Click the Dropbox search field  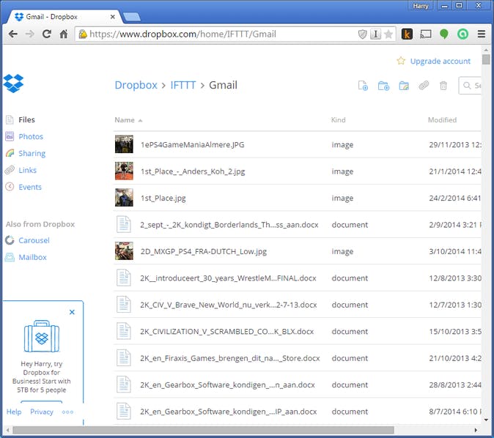(470, 86)
